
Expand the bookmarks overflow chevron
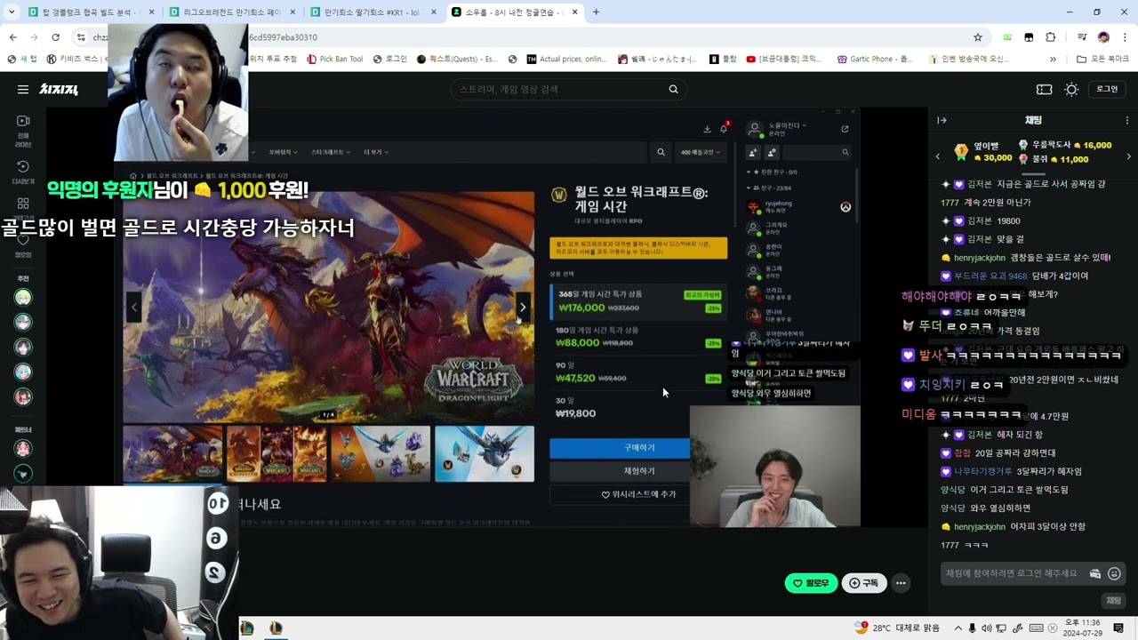coord(1053,59)
